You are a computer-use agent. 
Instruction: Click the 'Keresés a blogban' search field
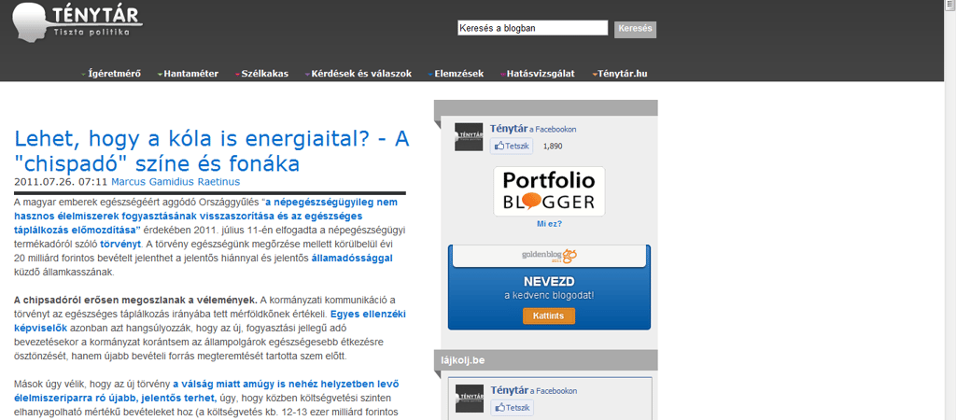(532, 28)
